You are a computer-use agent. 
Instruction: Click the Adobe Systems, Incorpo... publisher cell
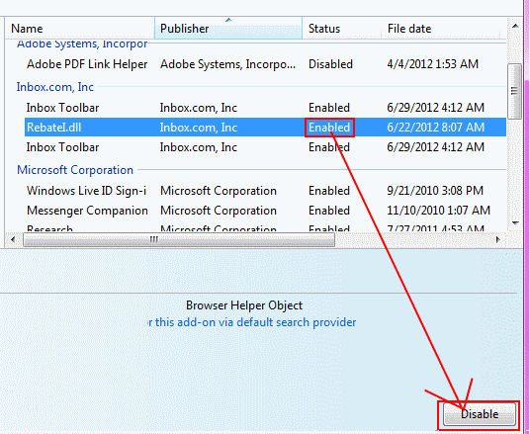227,64
